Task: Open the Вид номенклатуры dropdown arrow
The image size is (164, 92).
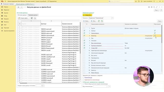Action: [x=109, y=86]
